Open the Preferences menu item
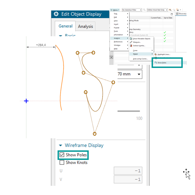 [119, 42]
